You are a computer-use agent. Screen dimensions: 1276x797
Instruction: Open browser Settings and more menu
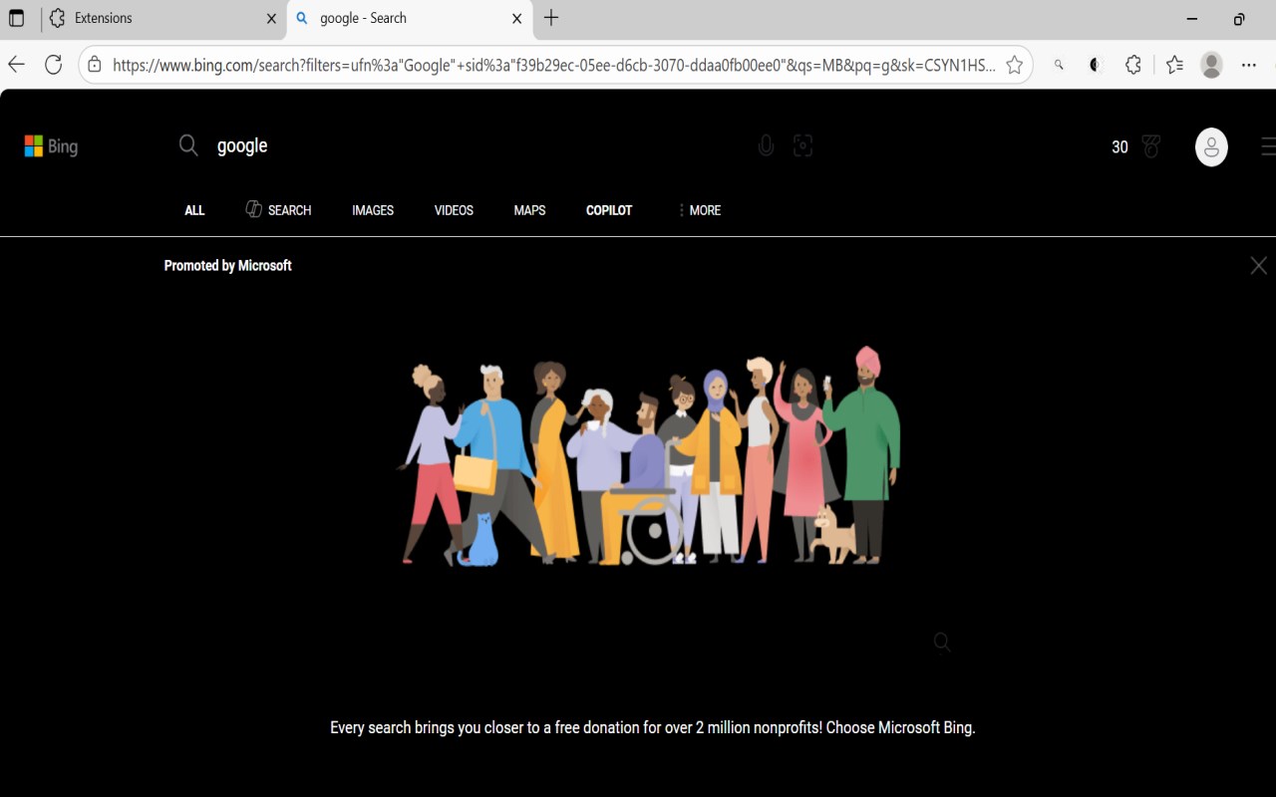(1249, 65)
